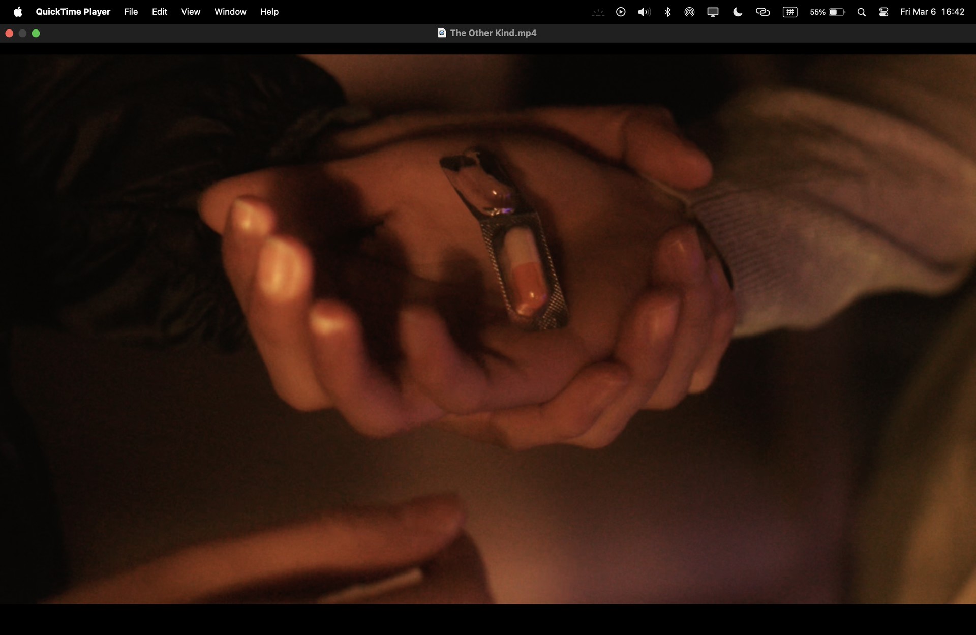Click the document icon beside The Other Kind.mp4
This screenshot has width=976, height=635.
coord(442,33)
